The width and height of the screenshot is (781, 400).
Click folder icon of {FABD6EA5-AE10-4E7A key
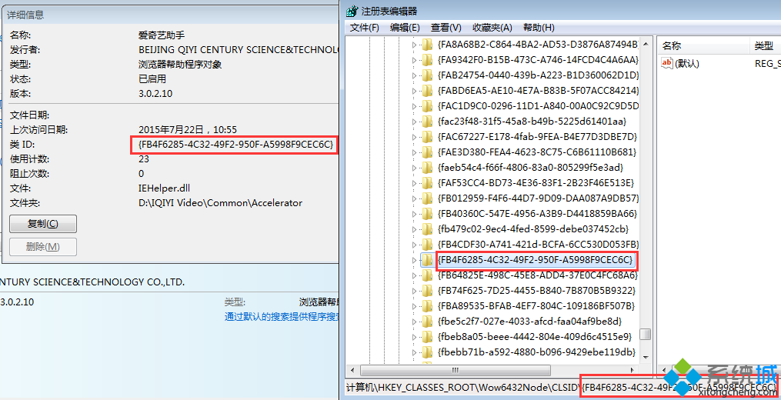tap(427, 91)
